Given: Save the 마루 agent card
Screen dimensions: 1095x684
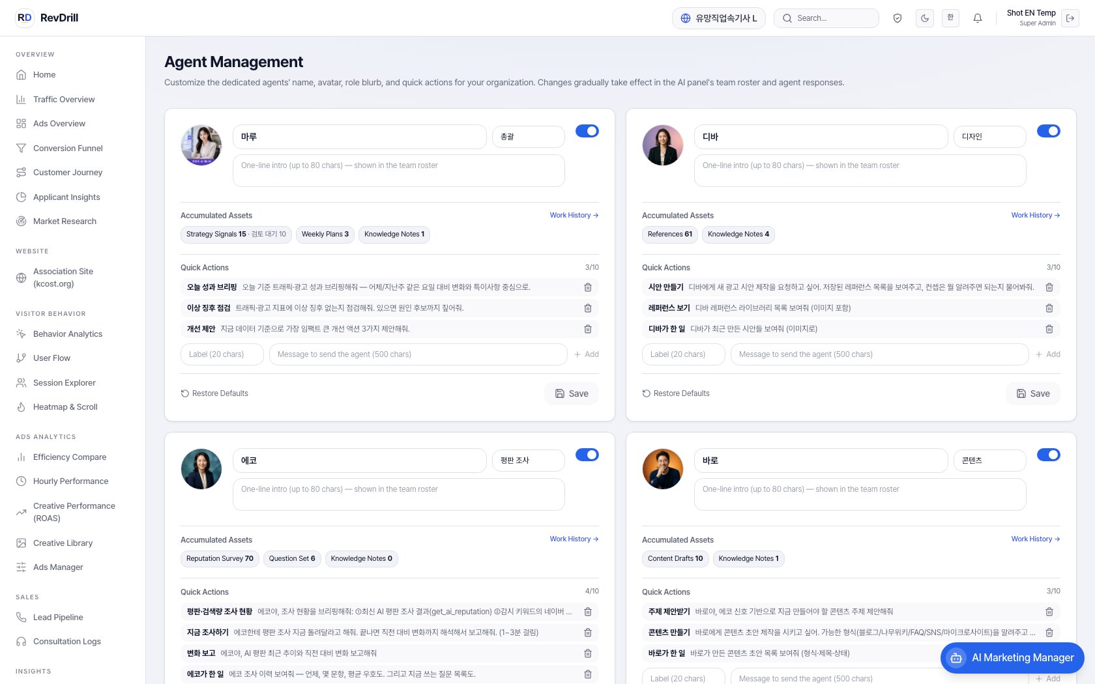Looking at the screenshot, I should pos(572,393).
